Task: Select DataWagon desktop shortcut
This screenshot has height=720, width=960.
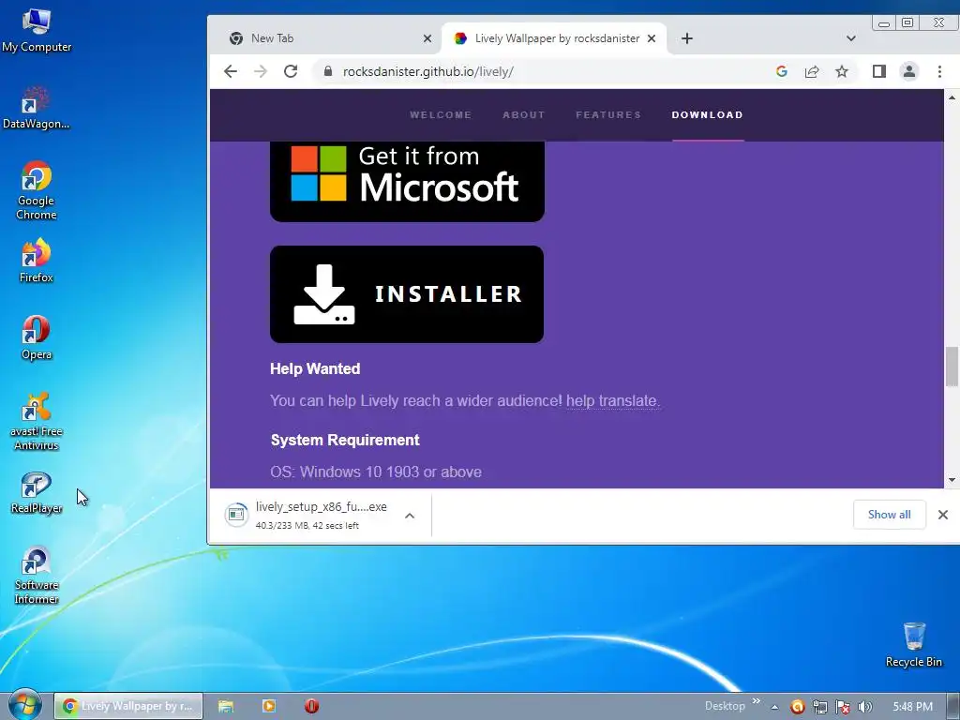Action: pyautogui.click(x=37, y=108)
